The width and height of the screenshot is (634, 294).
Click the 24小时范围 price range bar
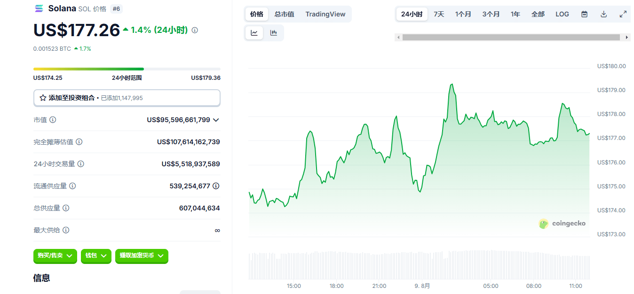(127, 69)
